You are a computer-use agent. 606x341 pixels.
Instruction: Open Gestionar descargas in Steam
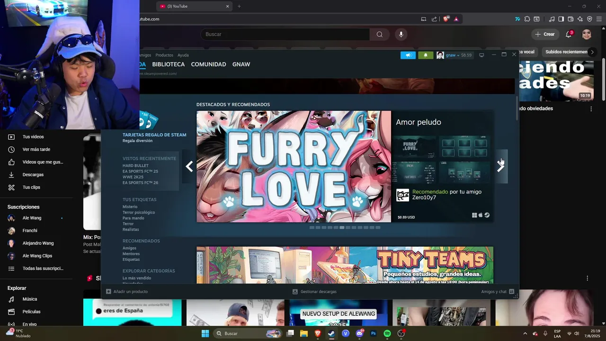click(x=314, y=292)
